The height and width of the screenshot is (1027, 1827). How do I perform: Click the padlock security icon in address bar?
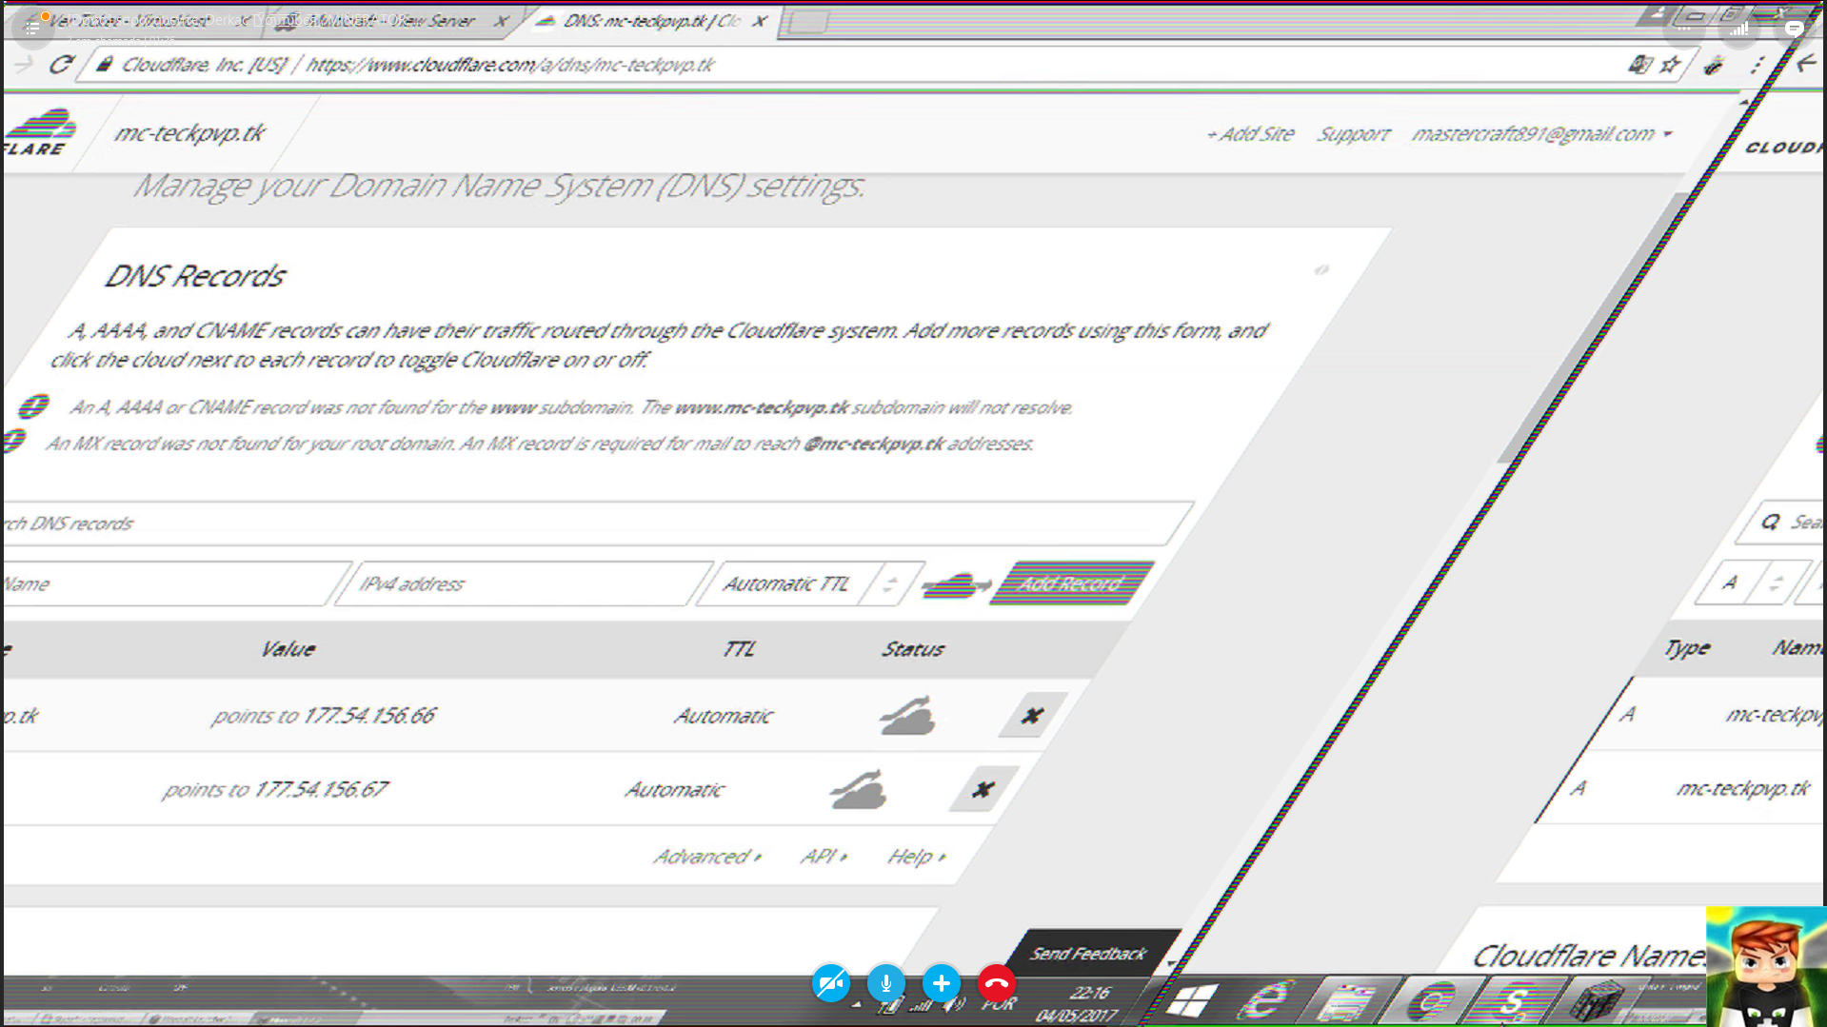pyautogui.click(x=105, y=64)
